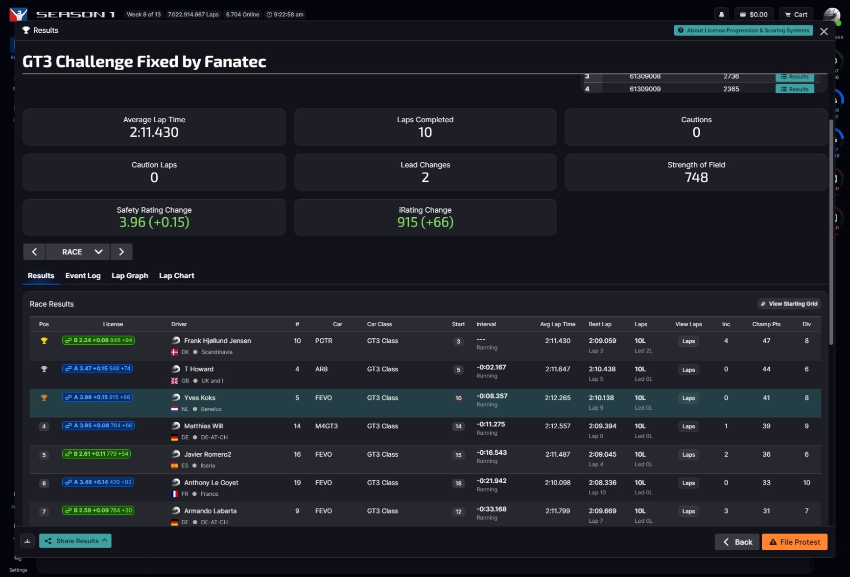Open the user profile avatar
850x577 pixels.
pos(831,15)
